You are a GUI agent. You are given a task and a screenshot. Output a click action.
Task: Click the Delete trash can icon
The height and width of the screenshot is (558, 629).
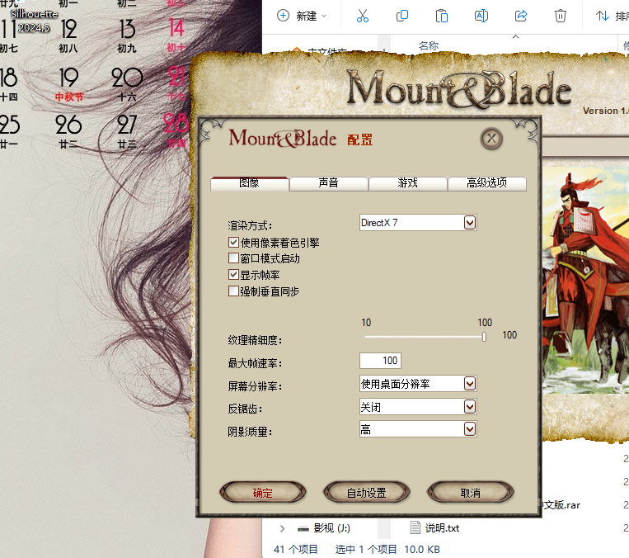(x=561, y=16)
